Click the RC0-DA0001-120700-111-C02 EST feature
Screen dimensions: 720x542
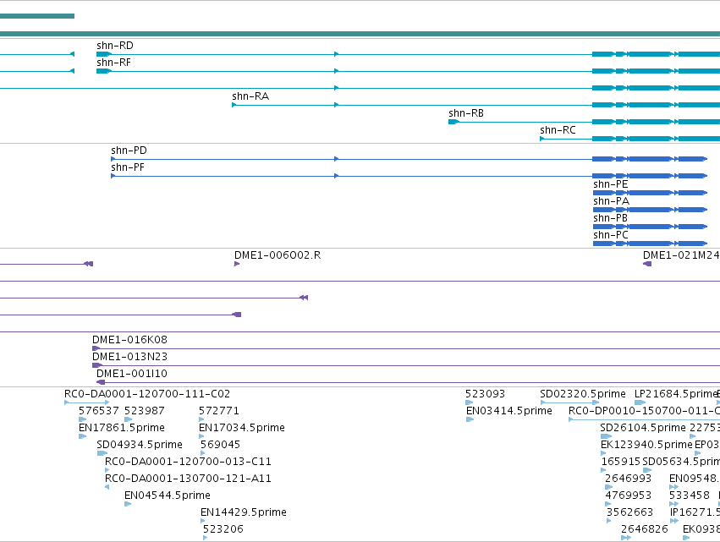(x=87, y=402)
